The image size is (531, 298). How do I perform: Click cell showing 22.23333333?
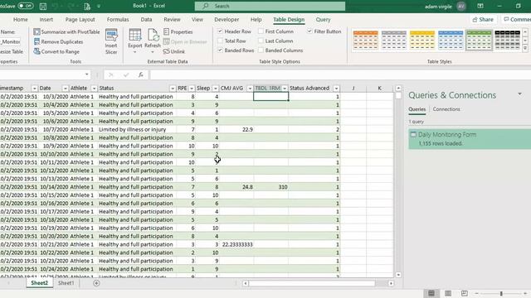236,244
